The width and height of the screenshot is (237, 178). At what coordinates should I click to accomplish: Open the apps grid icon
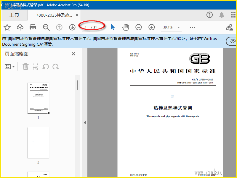233,15
